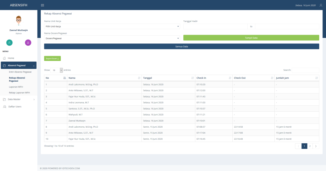Screen dimensions: 326x171
Task: Click the ABSENSIFH logo link
Action: tap(18, 5)
